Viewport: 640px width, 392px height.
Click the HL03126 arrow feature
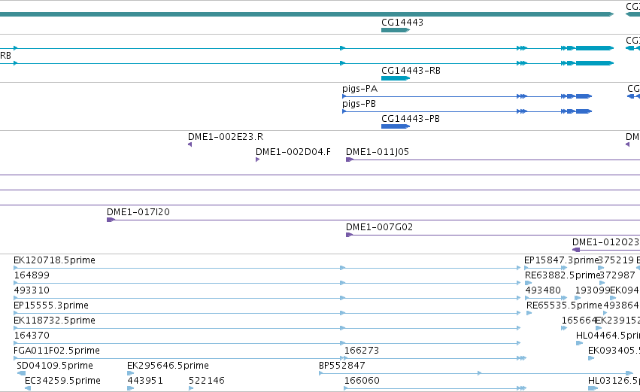pos(593,388)
